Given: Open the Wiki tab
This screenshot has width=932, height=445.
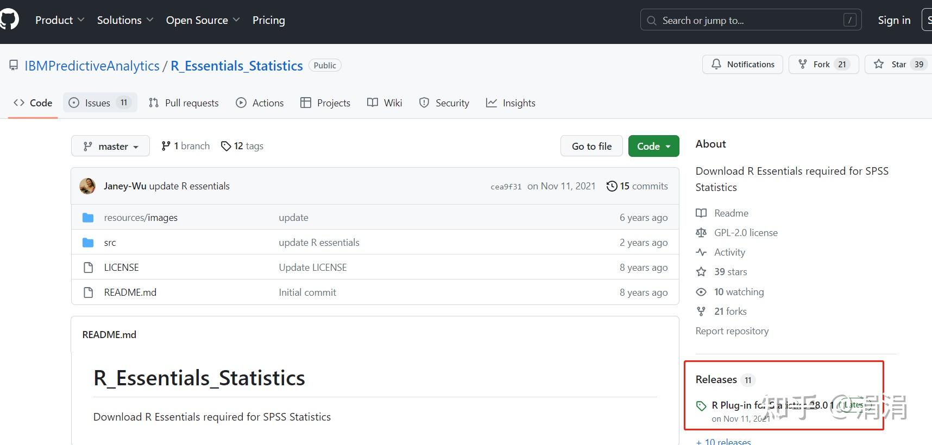Looking at the screenshot, I should (385, 103).
